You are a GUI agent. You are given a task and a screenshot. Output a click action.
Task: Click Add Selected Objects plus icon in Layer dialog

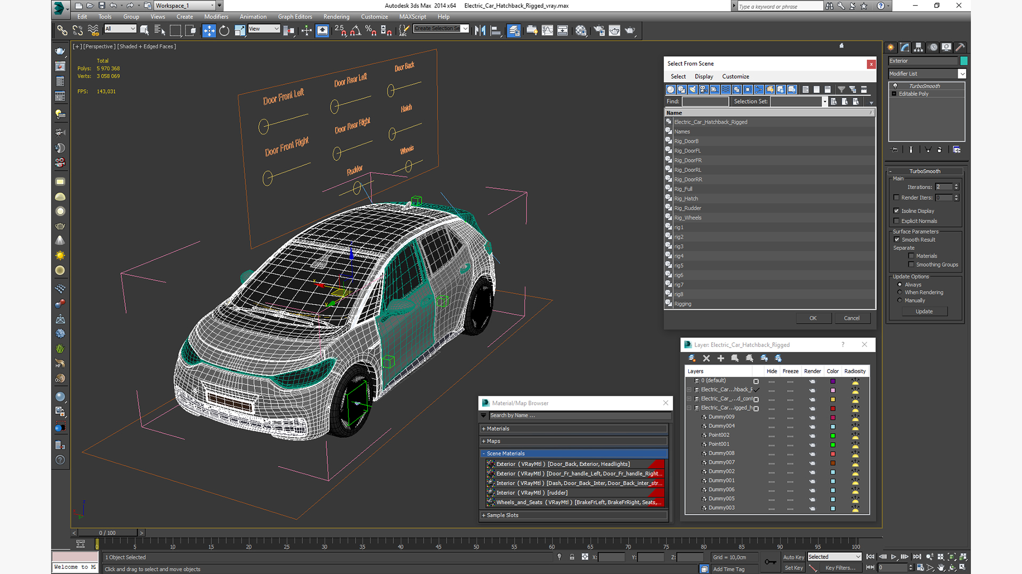tap(721, 358)
